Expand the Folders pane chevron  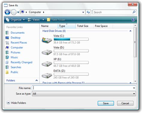point(37,80)
